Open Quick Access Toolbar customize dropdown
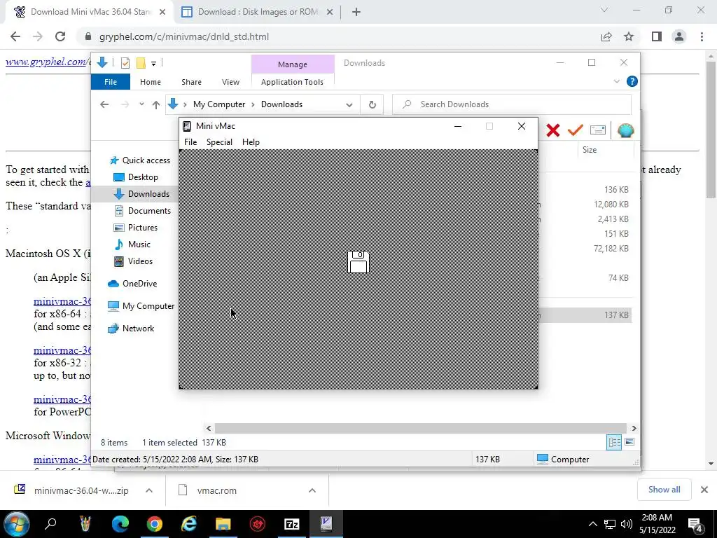 tap(153, 64)
